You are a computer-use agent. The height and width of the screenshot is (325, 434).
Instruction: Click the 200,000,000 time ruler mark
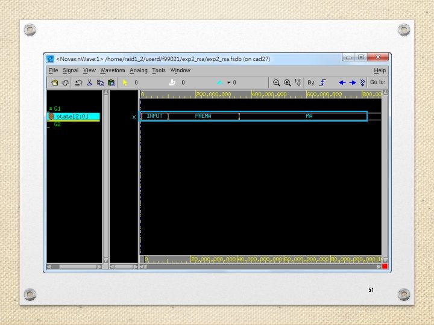[213, 94]
